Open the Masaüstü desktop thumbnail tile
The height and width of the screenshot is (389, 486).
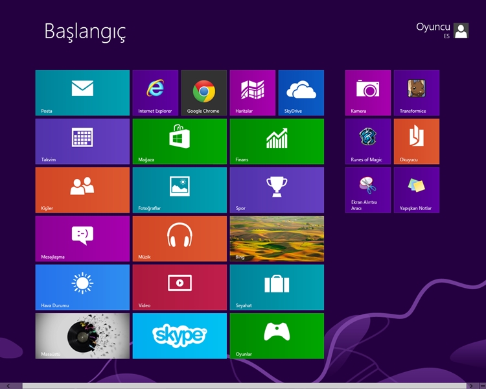(82, 336)
